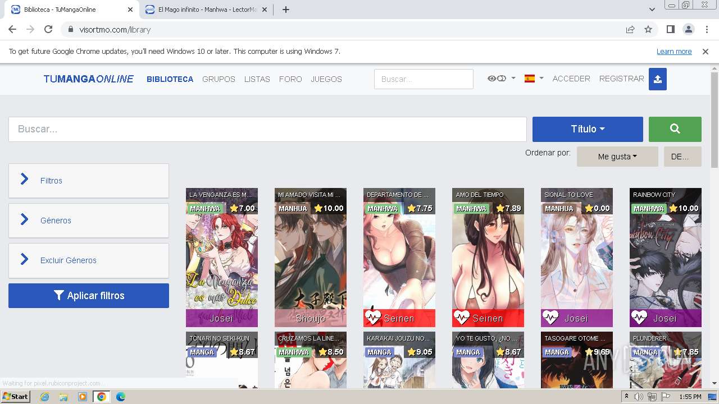Expand the Filtros panel

(x=89, y=181)
